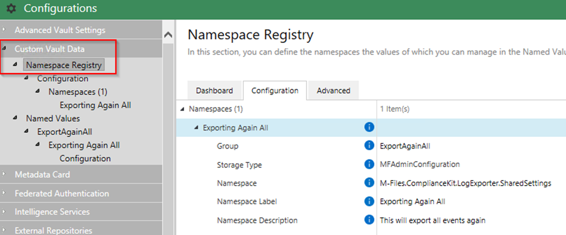Collapse Exporting Again All grid row arrow
Screen dimensions: 566x235
click(x=196, y=127)
